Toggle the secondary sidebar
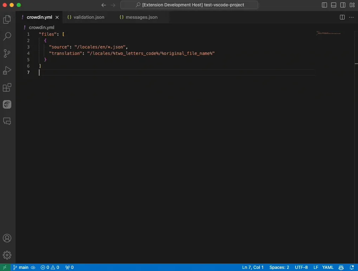This screenshot has width=358, height=271. (x=342, y=5)
